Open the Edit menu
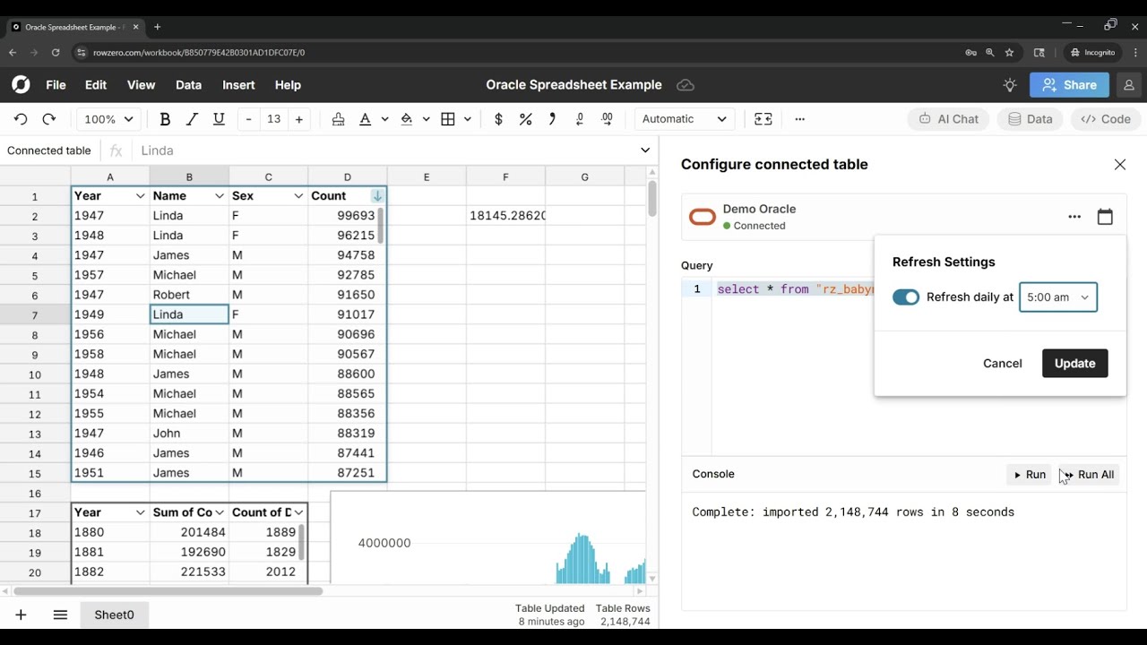Screen dimensions: 1147x645 pos(96,85)
